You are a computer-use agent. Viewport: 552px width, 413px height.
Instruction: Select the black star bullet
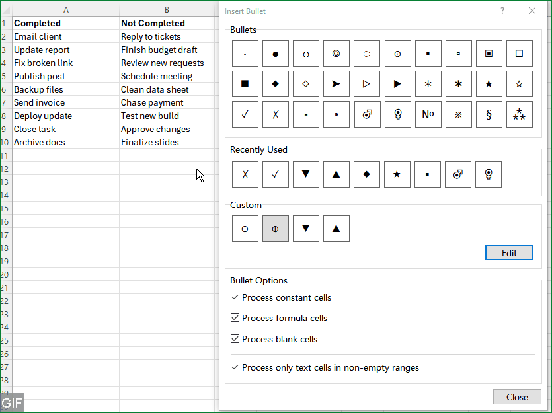coord(489,84)
